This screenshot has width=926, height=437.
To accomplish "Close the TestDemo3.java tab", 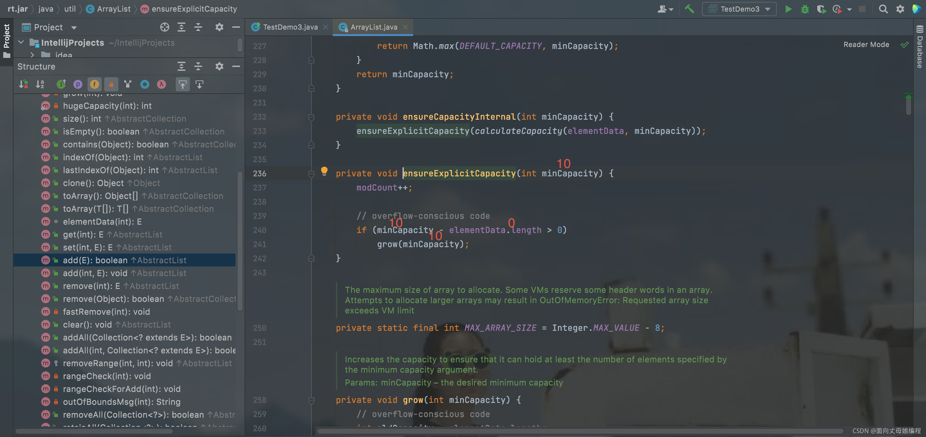I will click(325, 27).
